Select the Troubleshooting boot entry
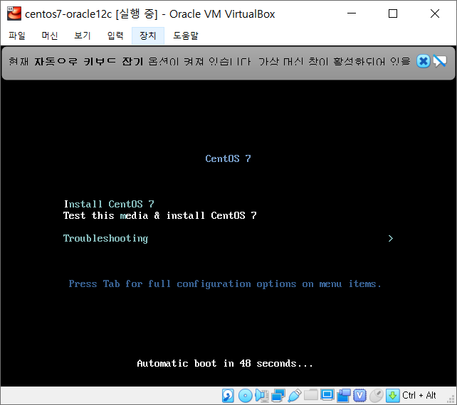 tap(105, 238)
